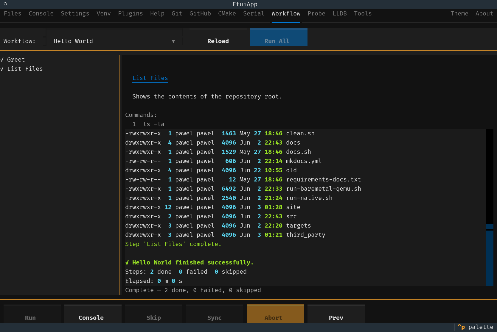Click the Abort button
This screenshot has height=332, width=497.
[275, 314]
